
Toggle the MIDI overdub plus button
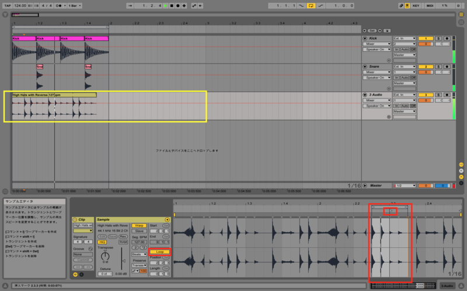tap(184, 6)
